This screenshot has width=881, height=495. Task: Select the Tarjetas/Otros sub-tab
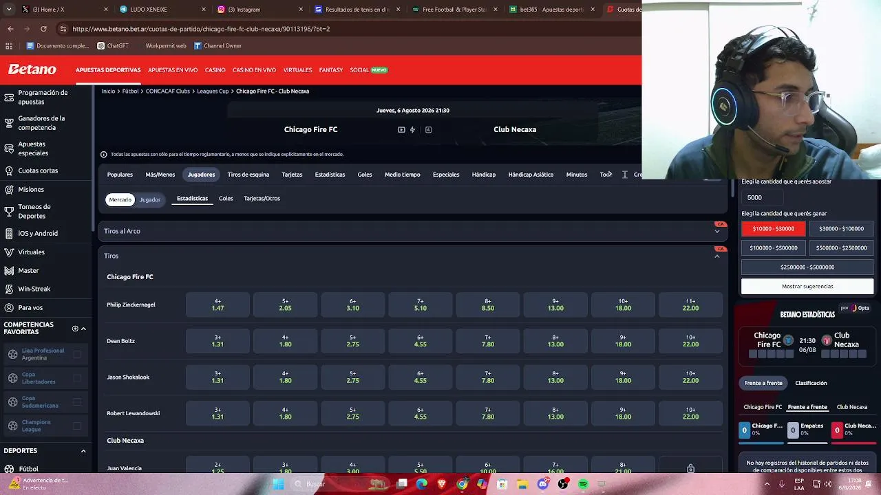point(262,199)
